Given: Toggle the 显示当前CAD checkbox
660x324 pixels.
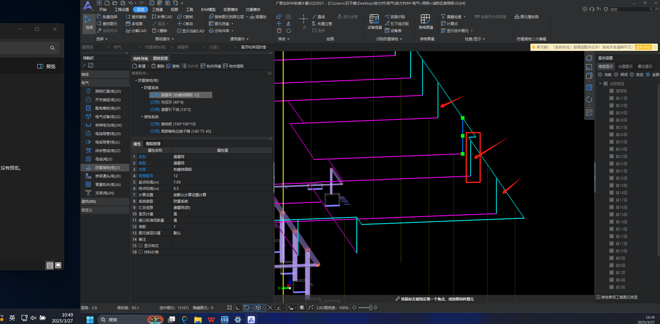Looking at the screenshot, I should coord(179,31).
